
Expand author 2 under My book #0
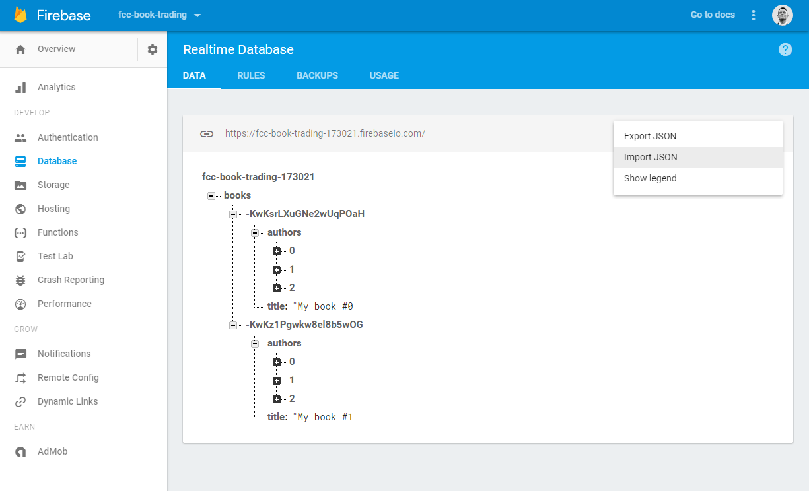tap(277, 288)
